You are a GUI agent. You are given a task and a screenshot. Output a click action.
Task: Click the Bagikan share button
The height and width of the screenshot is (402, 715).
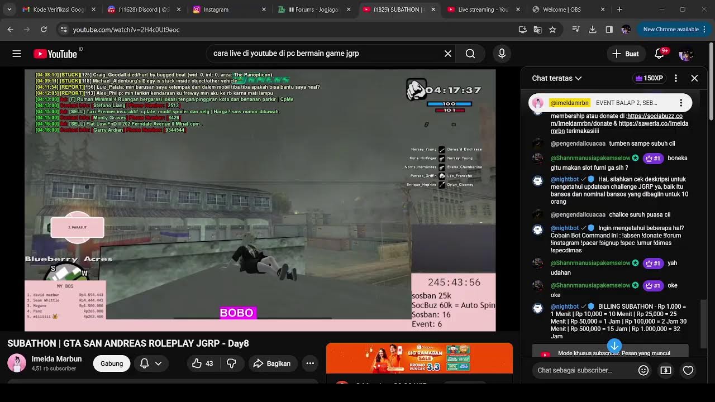click(272, 363)
